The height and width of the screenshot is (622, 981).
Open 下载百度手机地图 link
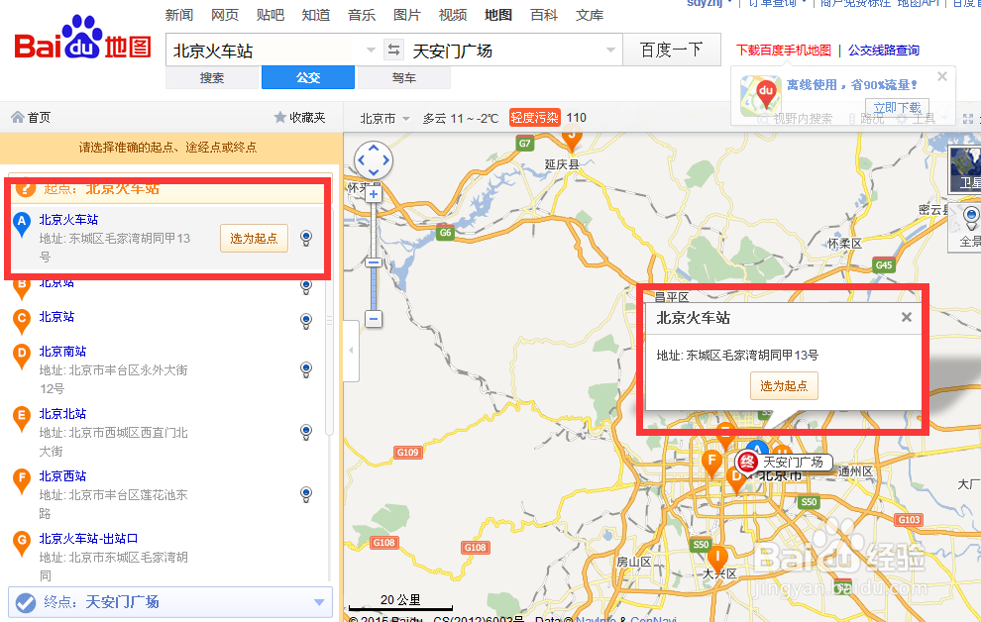tap(784, 50)
